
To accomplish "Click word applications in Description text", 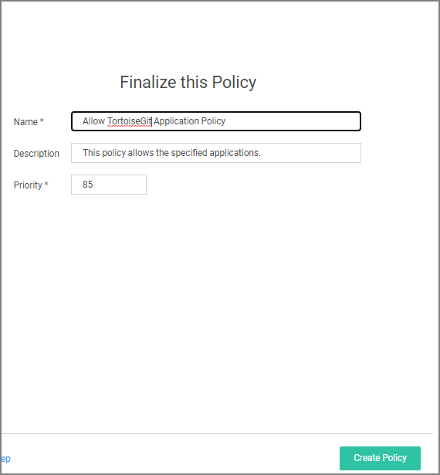I will pos(235,153).
